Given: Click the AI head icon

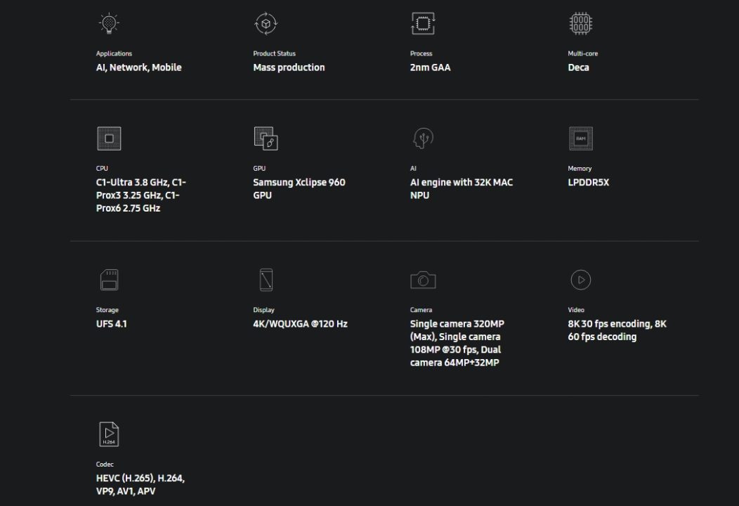Looking at the screenshot, I should pos(423,138).
